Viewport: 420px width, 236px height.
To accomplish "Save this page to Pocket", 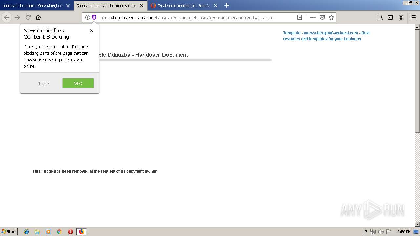I will (x=322, y=17).
